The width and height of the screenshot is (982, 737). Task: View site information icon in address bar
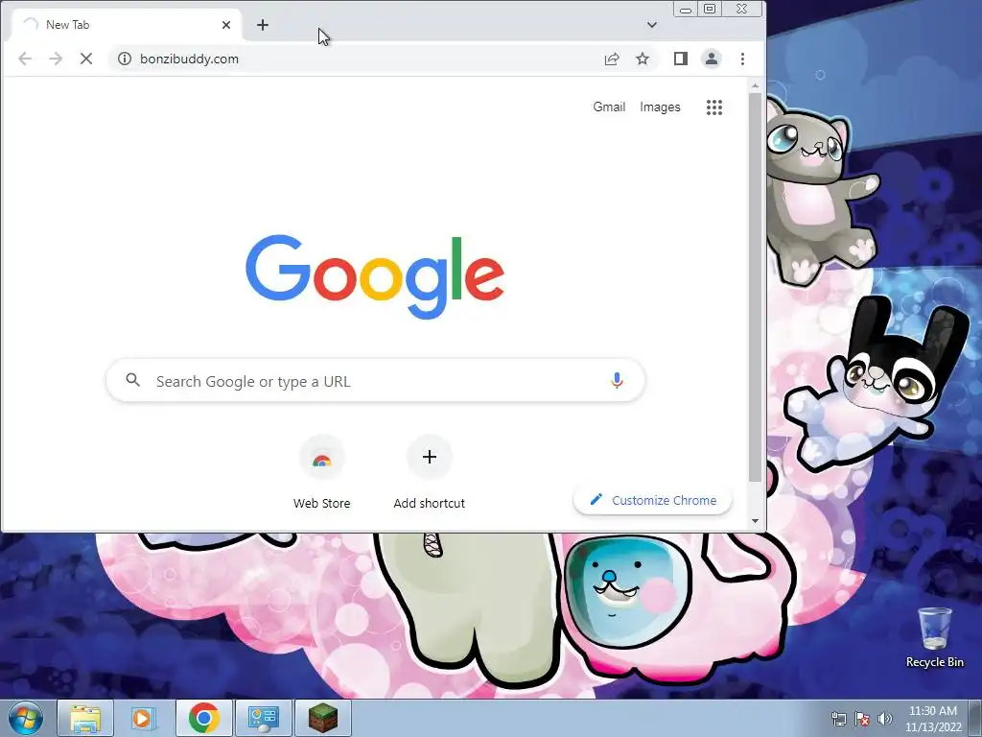(x=125, y=59)
